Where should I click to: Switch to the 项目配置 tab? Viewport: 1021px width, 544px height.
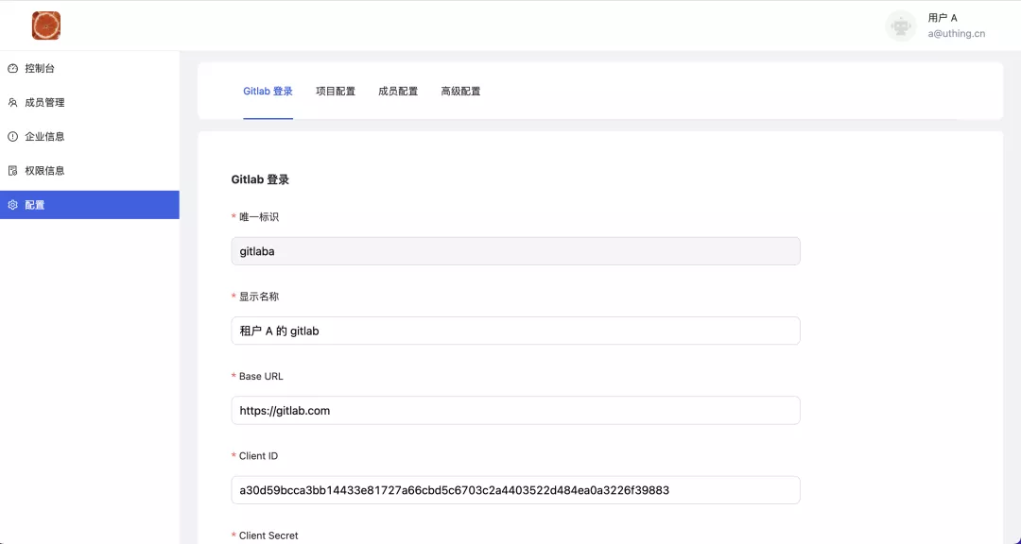336,91
